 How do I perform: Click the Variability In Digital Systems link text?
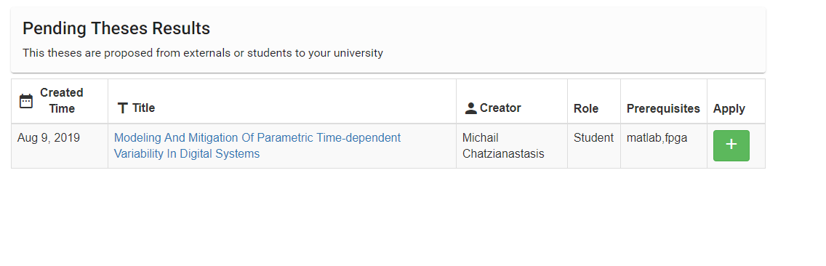[187, 154]
